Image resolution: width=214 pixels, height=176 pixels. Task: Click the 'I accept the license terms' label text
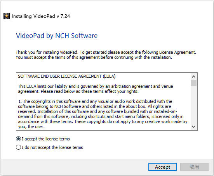pos(46,139)
